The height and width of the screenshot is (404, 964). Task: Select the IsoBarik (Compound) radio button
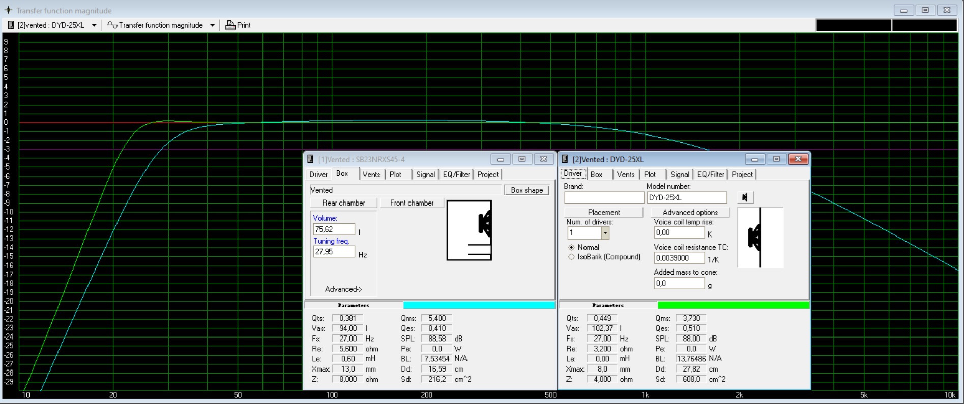(571, 257)
